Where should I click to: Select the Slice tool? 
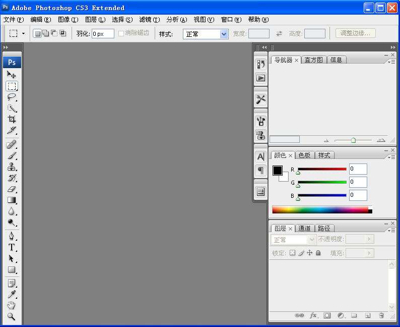(x=12, y=130)
